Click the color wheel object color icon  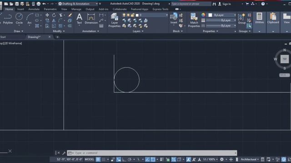(x=203, y=15)
